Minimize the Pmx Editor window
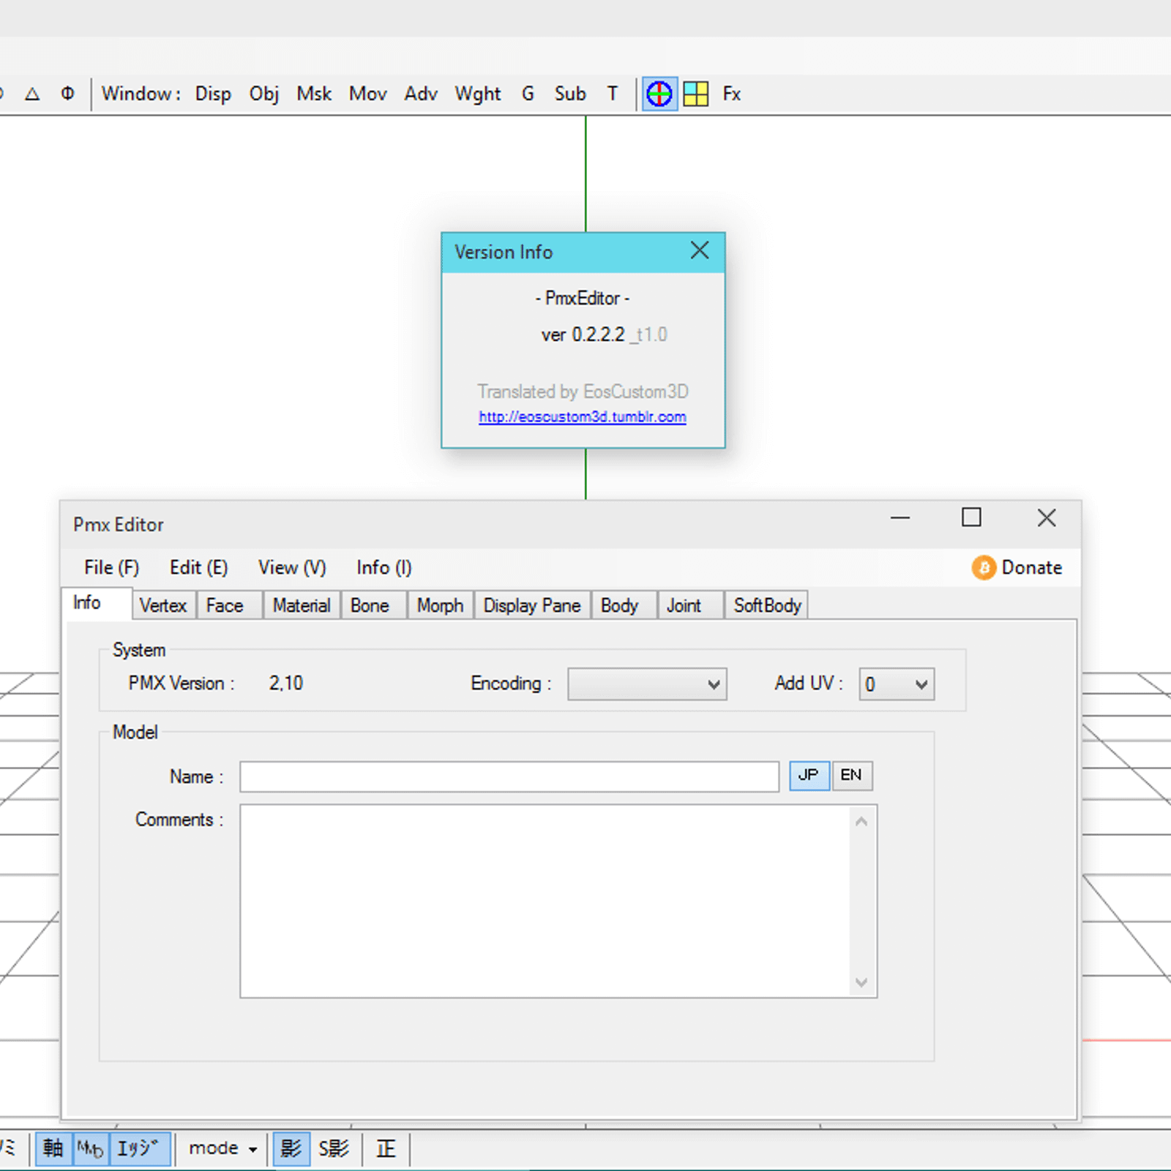The width and height of the screenshot is (1171, 1171). pos(900,518)
